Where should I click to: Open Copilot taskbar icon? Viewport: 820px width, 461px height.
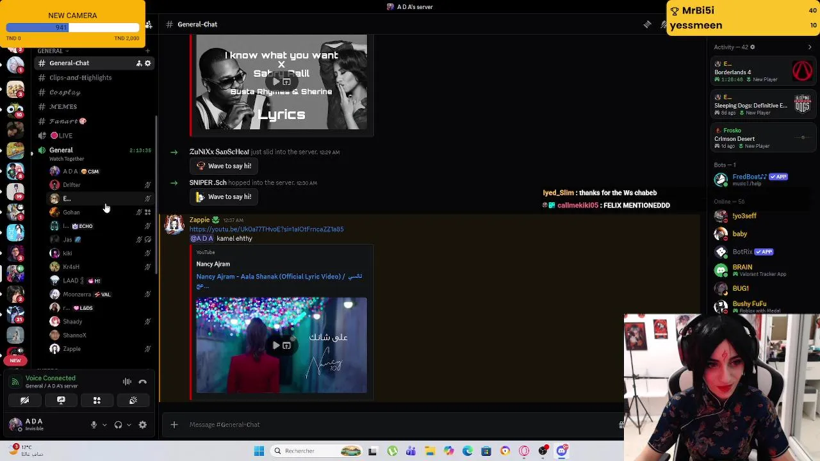coord(448,451)
